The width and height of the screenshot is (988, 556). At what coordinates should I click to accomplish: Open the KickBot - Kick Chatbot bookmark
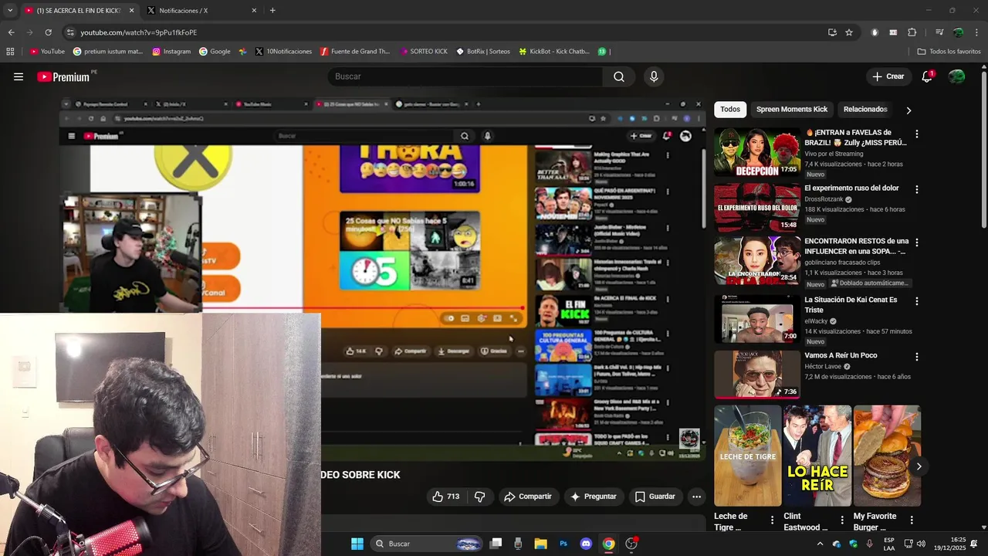point(553,52)
